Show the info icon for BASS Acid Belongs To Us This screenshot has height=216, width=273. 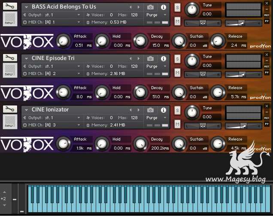coord(163,7)
